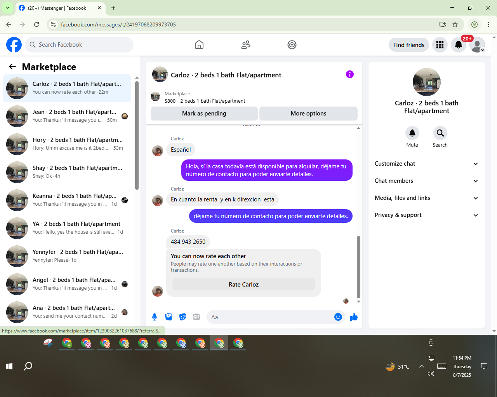Screen dimensions: 497x397
Task: Expand the Privacy & support section
Action: [x=426, y=215]
